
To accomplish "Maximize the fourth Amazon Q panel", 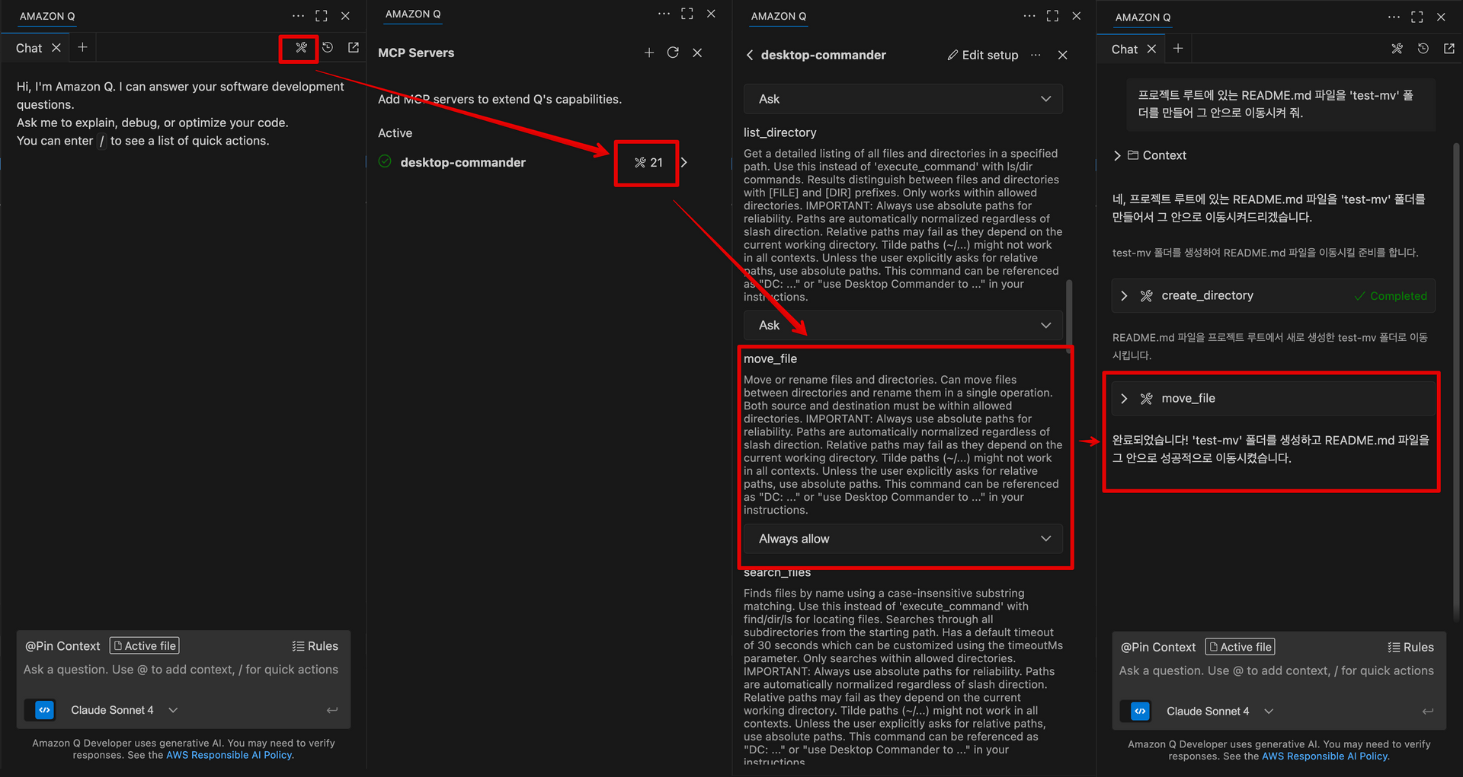I will 1417,17.
